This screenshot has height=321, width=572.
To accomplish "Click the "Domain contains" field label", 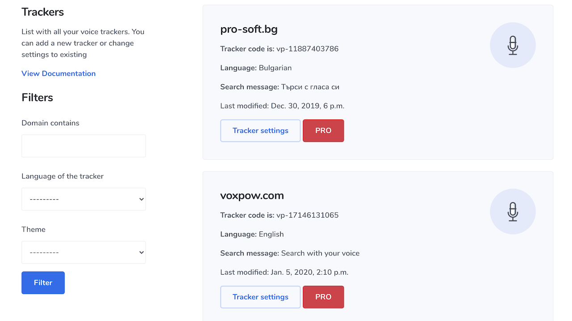I will [x=50, y=123].
